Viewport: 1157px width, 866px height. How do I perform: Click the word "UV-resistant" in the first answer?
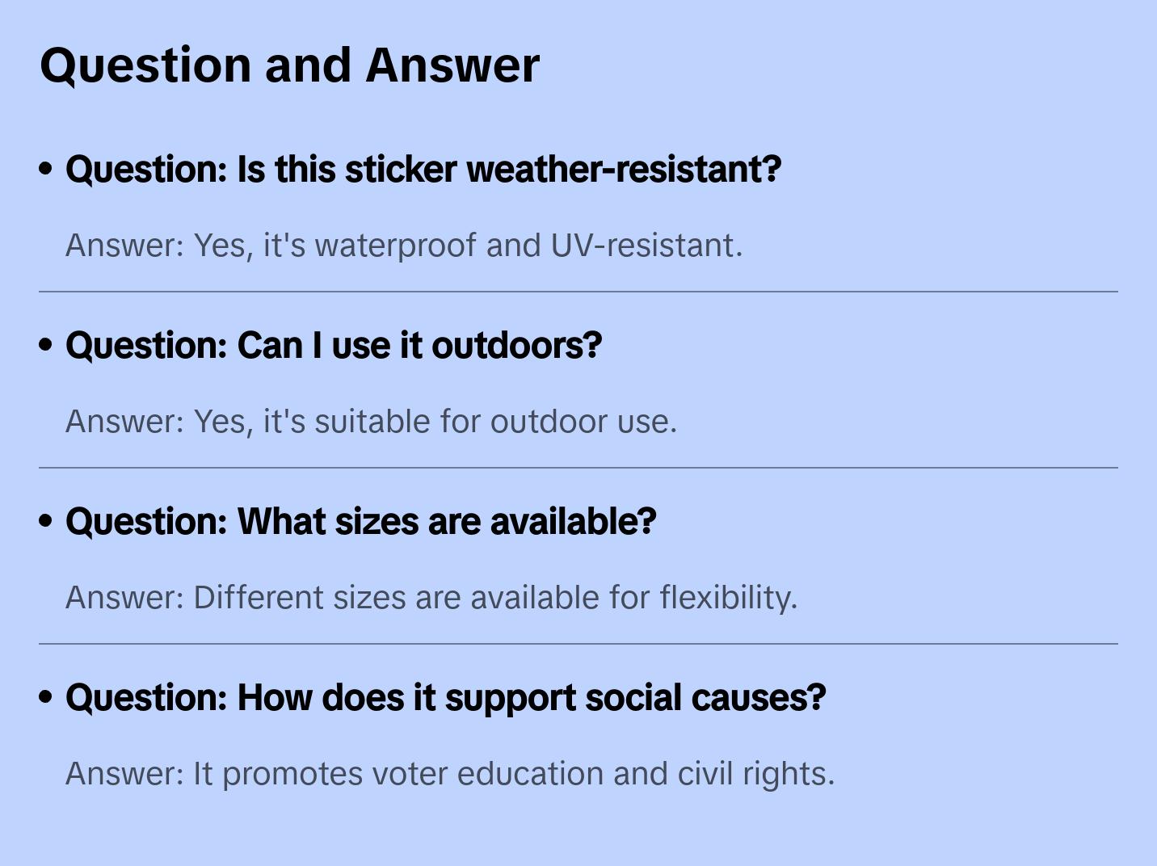(x=646, y=246)
